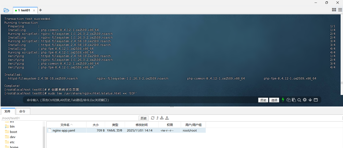Open terminal search with the magnifier icon

pyautogui.click(x=299, y=100)
